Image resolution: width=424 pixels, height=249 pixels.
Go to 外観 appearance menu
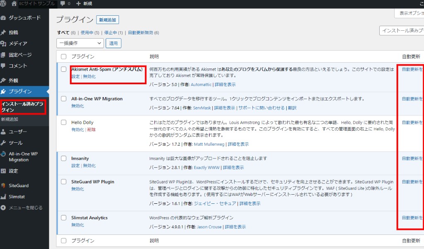click(x=14, y=81)
